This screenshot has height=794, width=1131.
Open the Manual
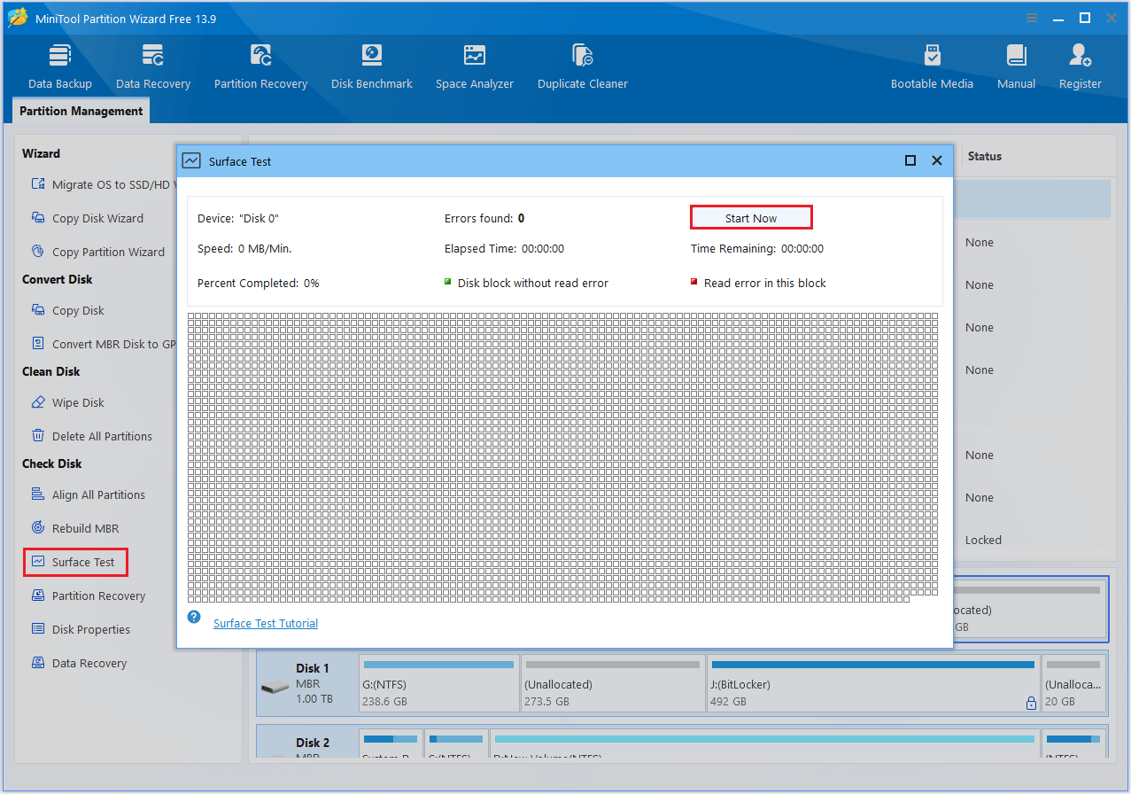(1016, 66)
